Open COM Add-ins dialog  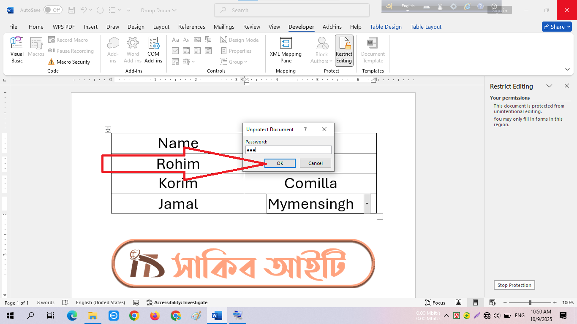[153, 49]
